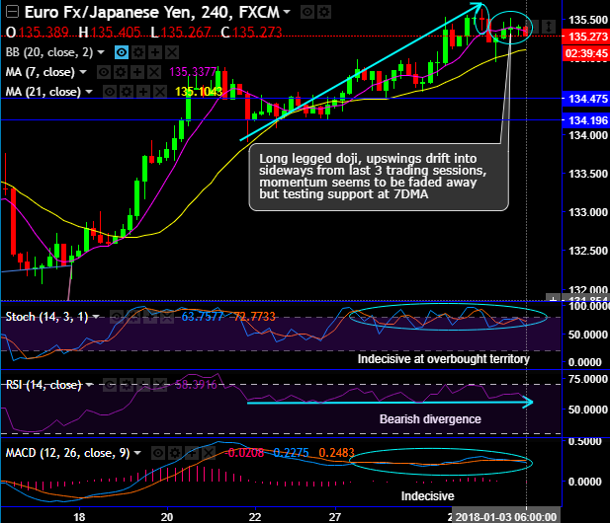Open Stoch indicator settings gear

pos(133,317)
